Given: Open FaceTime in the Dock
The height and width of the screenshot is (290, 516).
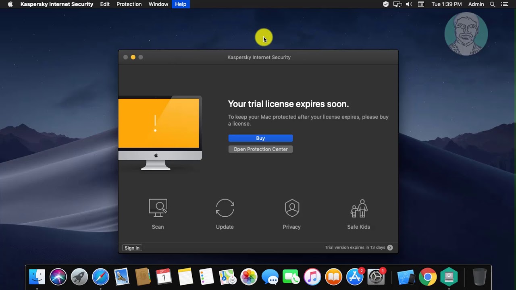Looking at the screenshot, I should tap(291, 277).
